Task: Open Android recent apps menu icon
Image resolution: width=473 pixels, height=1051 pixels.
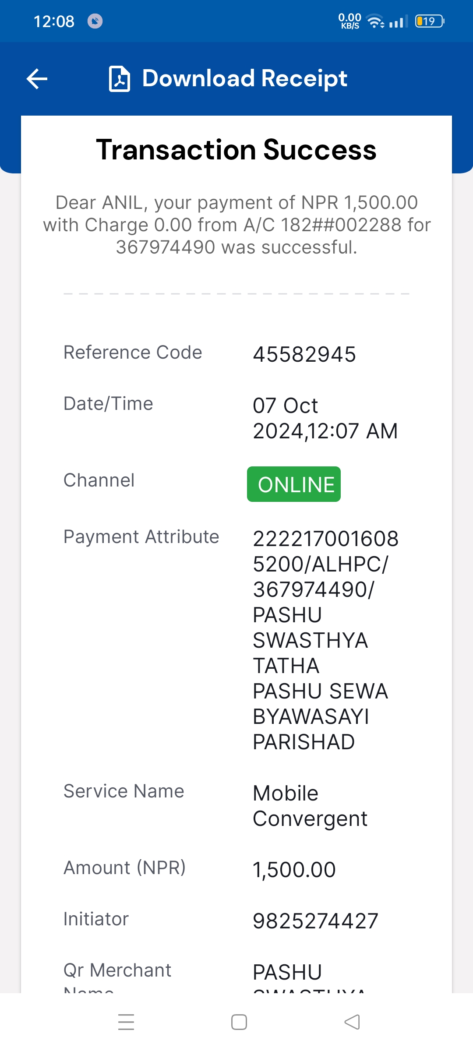Action: 126,1022
